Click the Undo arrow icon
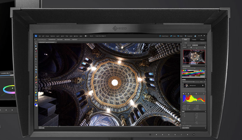Viewport: 242px width, 140px height. click(x=171, y=36)
